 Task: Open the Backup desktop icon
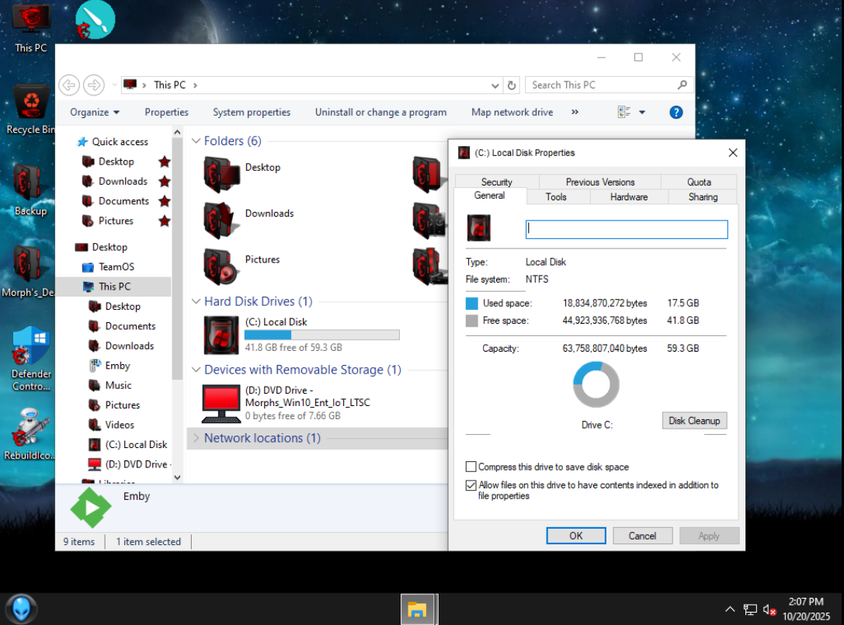pyautogui.click(x=31, y=190)
